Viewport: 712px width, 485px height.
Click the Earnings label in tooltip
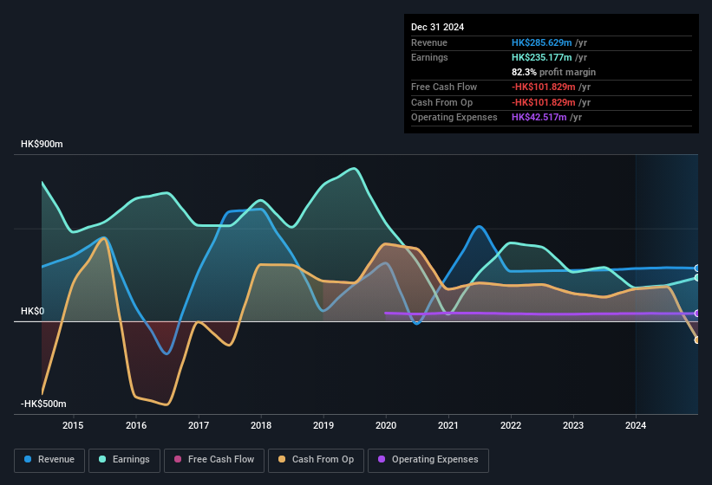point(429,57)
